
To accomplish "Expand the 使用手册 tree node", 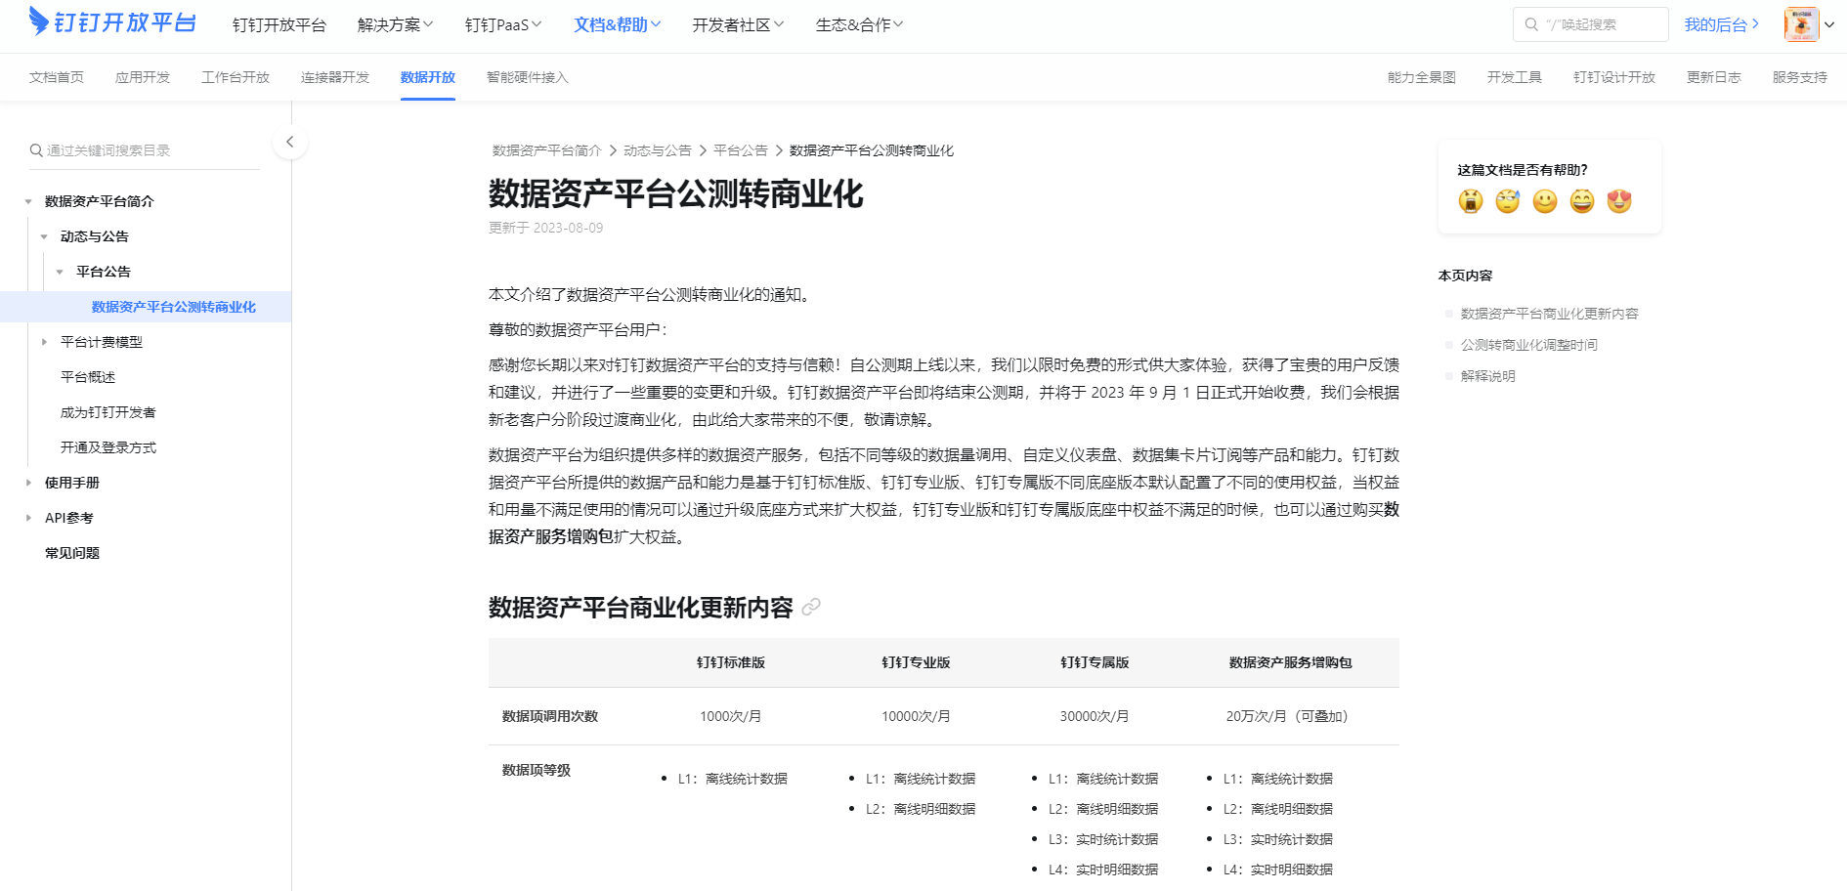I will click(28, 483).
